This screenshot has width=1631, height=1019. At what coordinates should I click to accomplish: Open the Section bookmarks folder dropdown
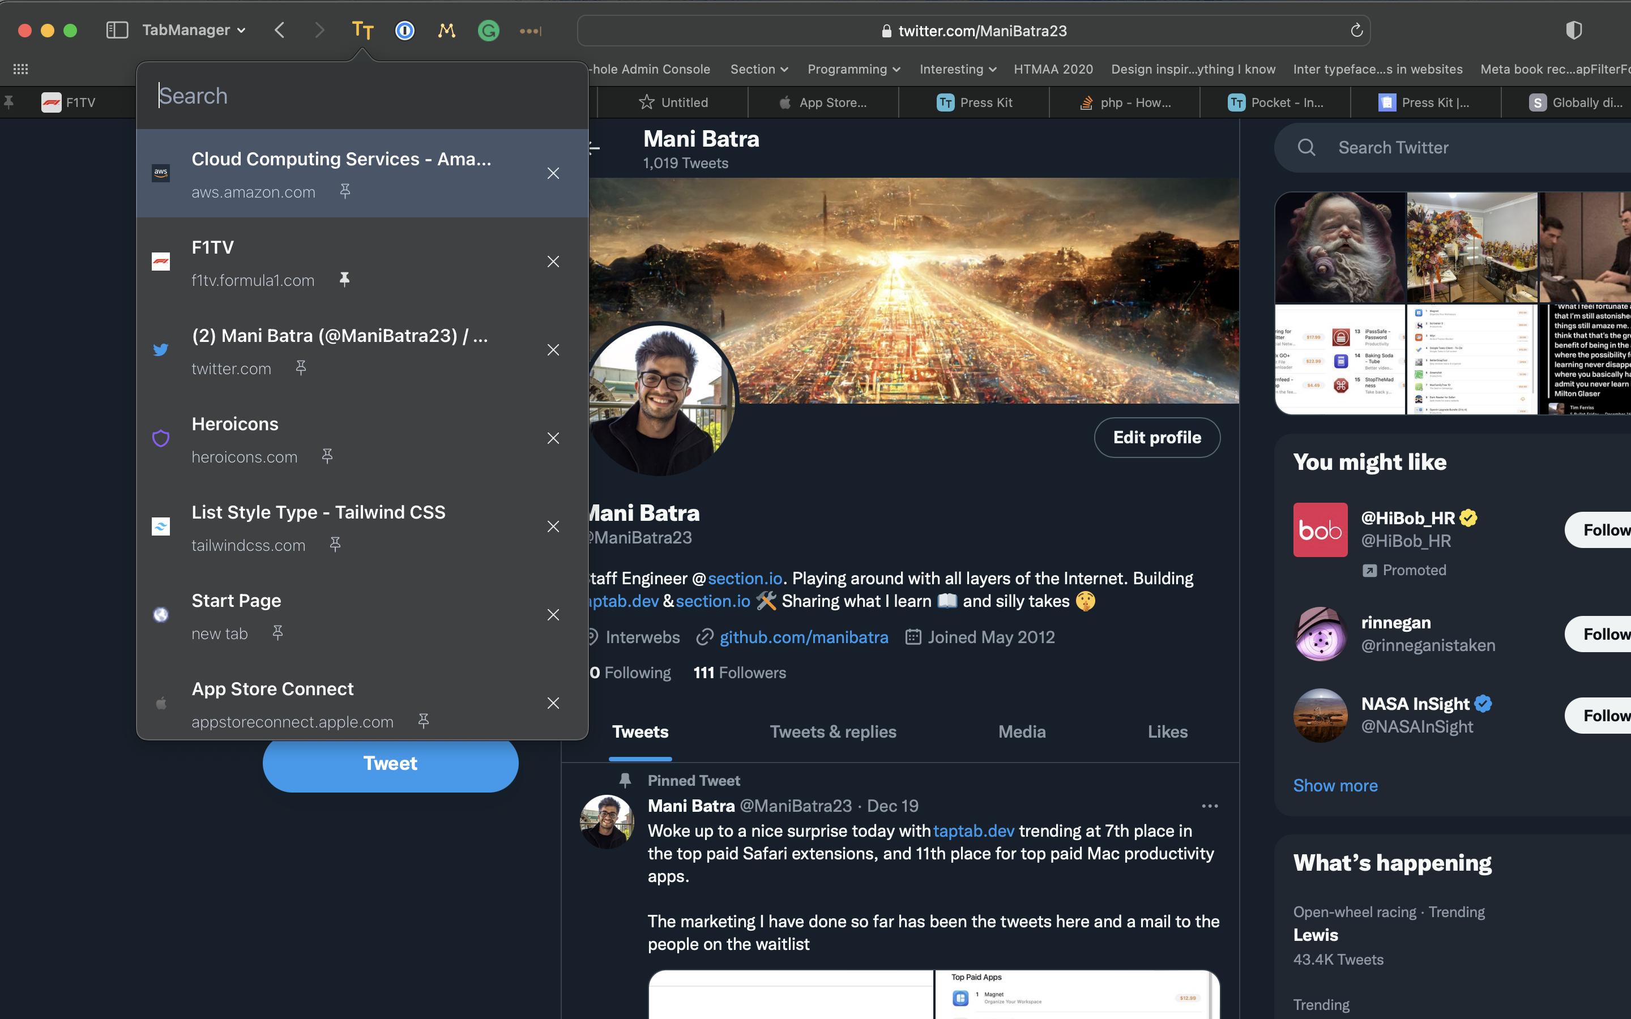[759, 68]
